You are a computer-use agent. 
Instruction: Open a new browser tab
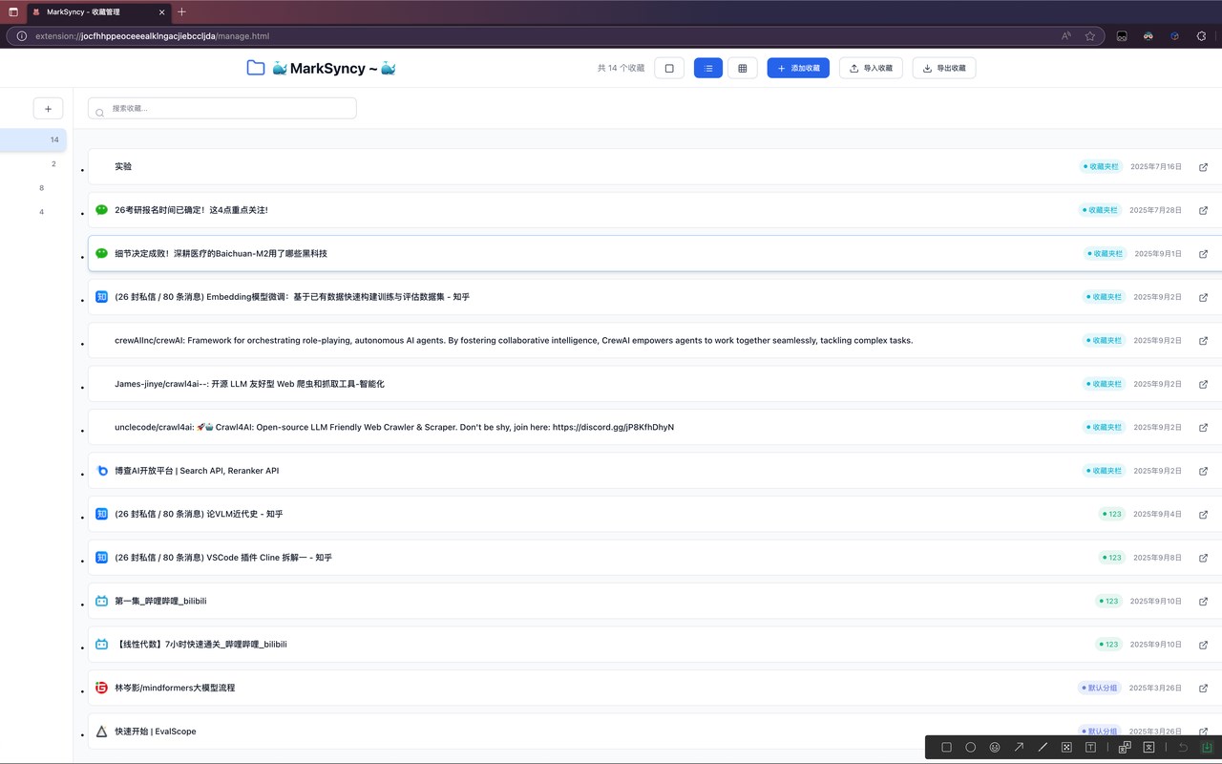182,11
